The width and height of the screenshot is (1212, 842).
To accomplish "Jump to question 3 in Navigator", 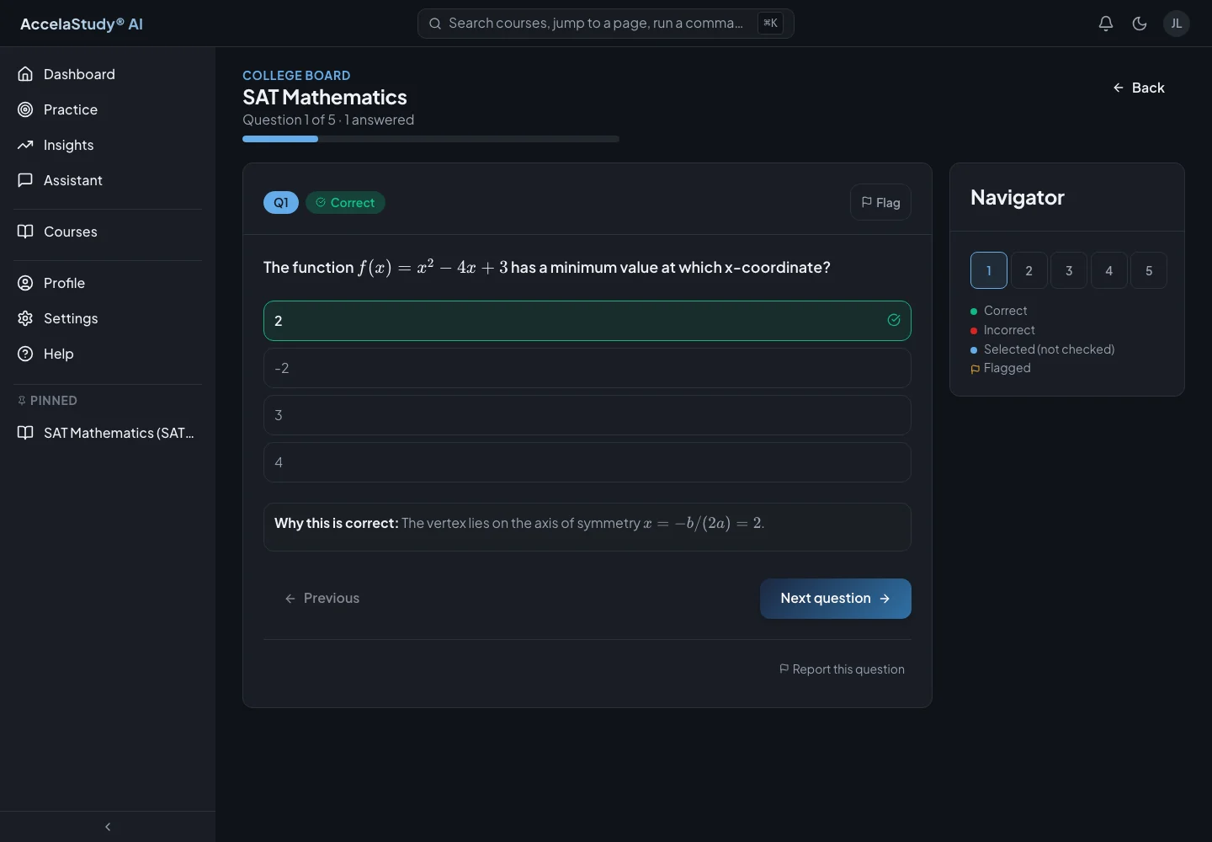I will coord(1069,270).
